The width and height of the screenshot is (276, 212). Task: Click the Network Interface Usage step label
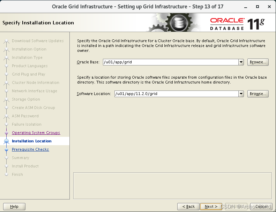(x=35, y=91)
